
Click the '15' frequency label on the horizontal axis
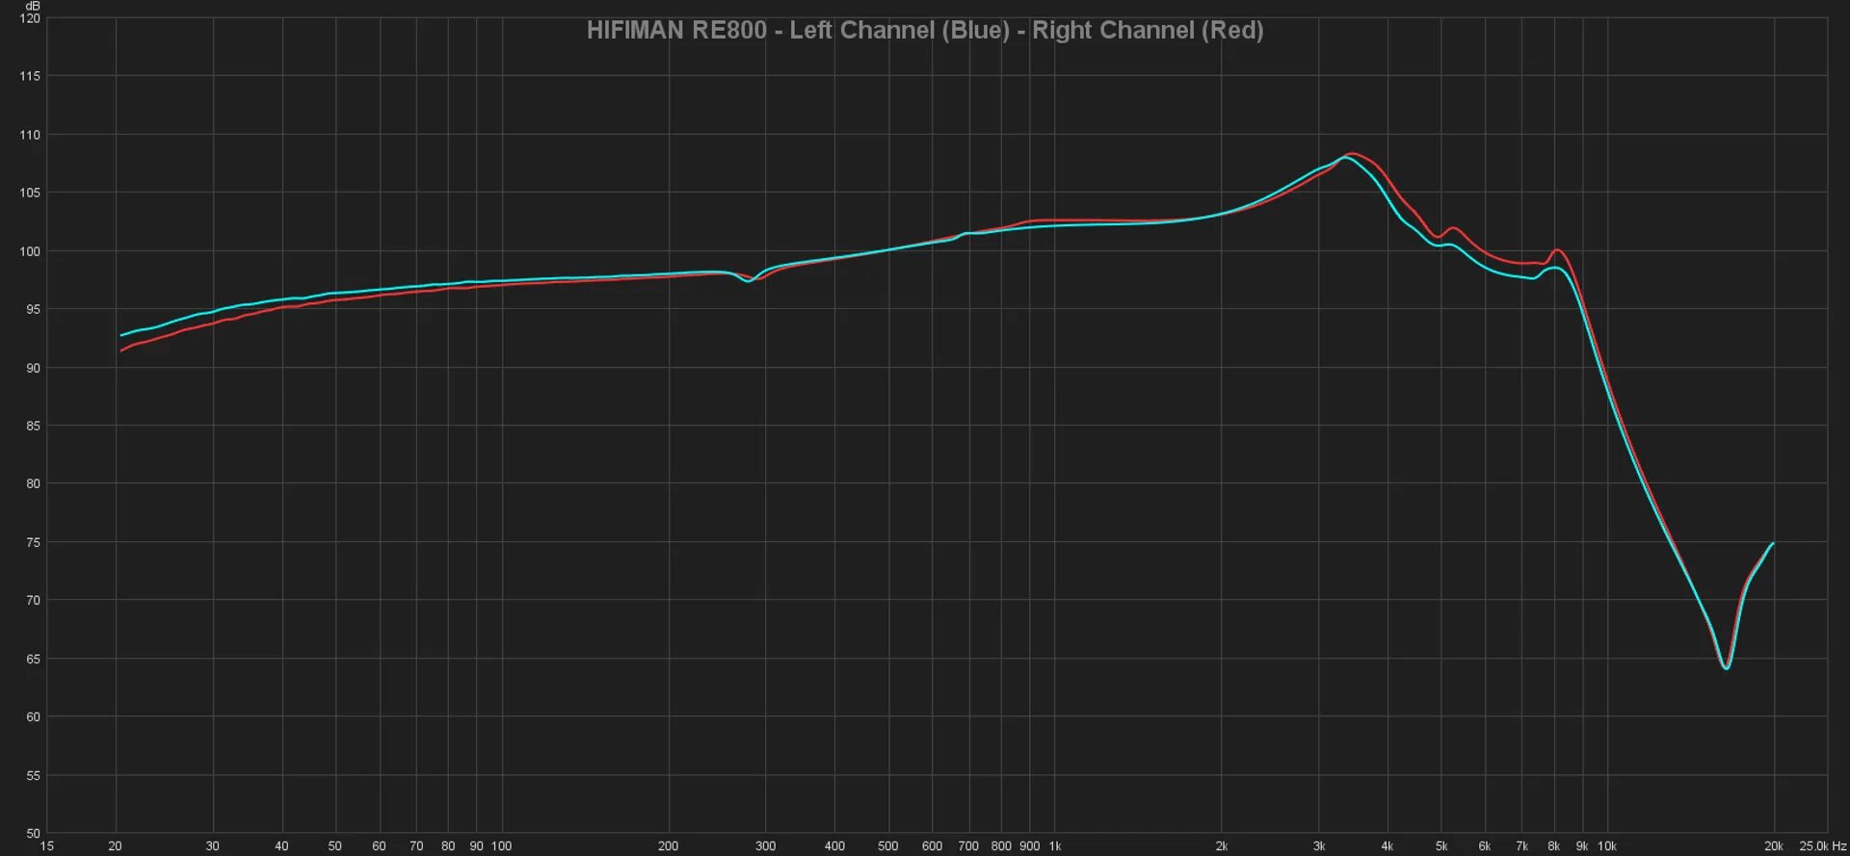[46, 846]
